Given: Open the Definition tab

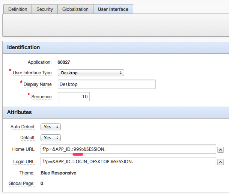Looking at the screenshot, I should click(18, 9).
